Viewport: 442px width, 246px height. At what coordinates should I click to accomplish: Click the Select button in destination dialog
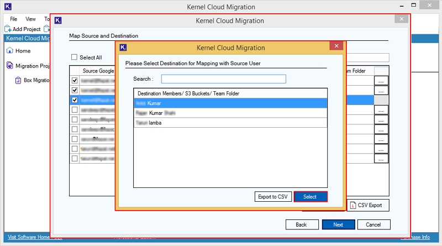pos(311,197)
